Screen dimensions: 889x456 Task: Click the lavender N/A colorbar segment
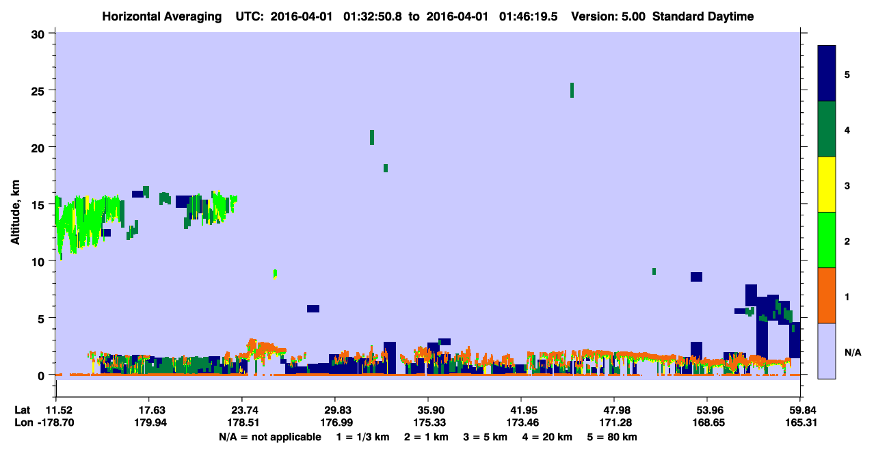(827, 351)
